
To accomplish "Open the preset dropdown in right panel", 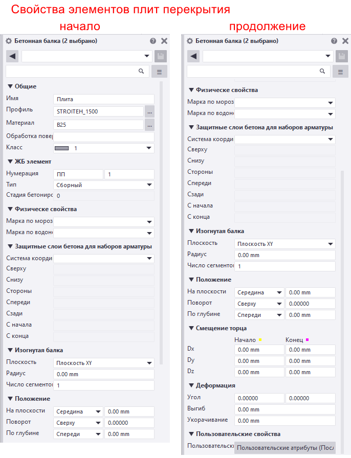I will pyautogui.click(x=268, y=56).
